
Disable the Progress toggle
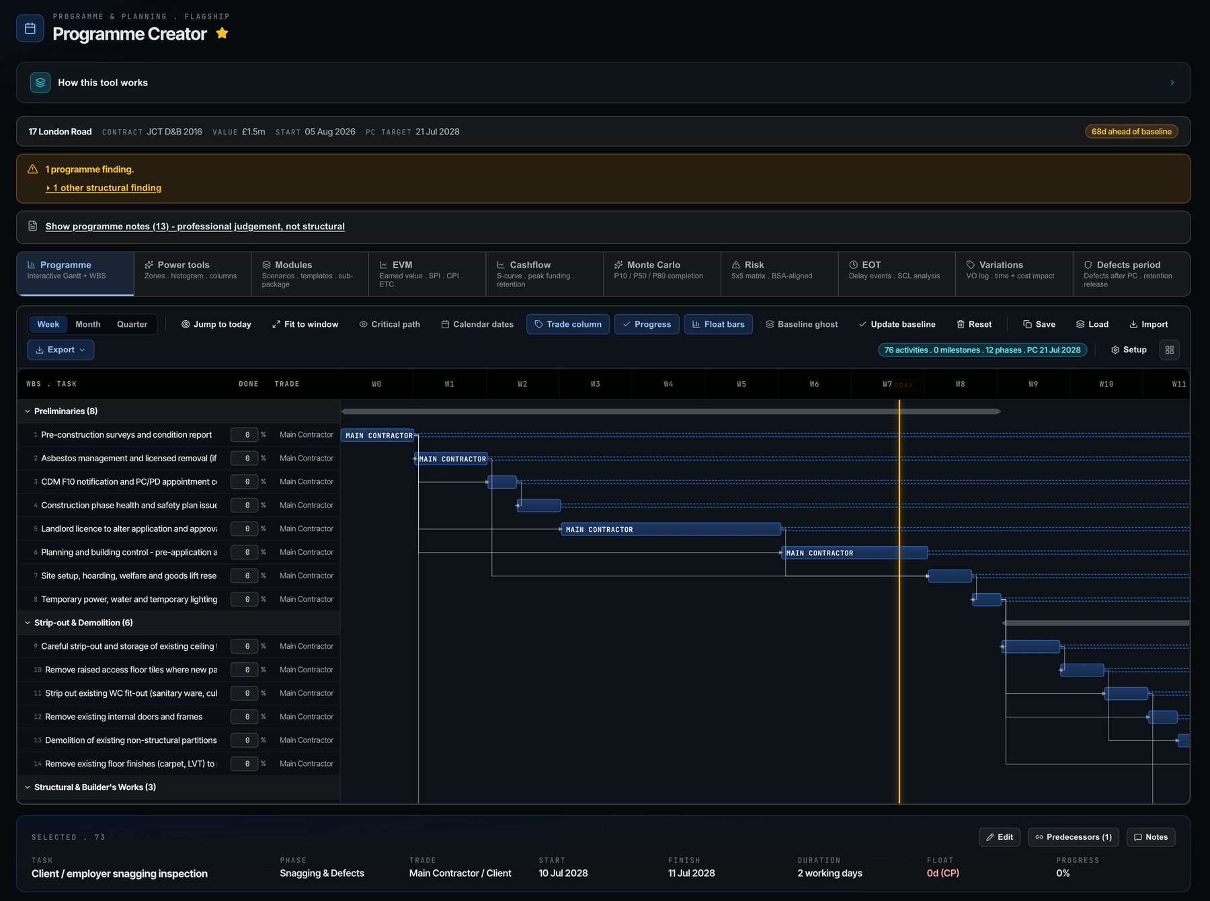pyautogui.click(x=647, y=324)
